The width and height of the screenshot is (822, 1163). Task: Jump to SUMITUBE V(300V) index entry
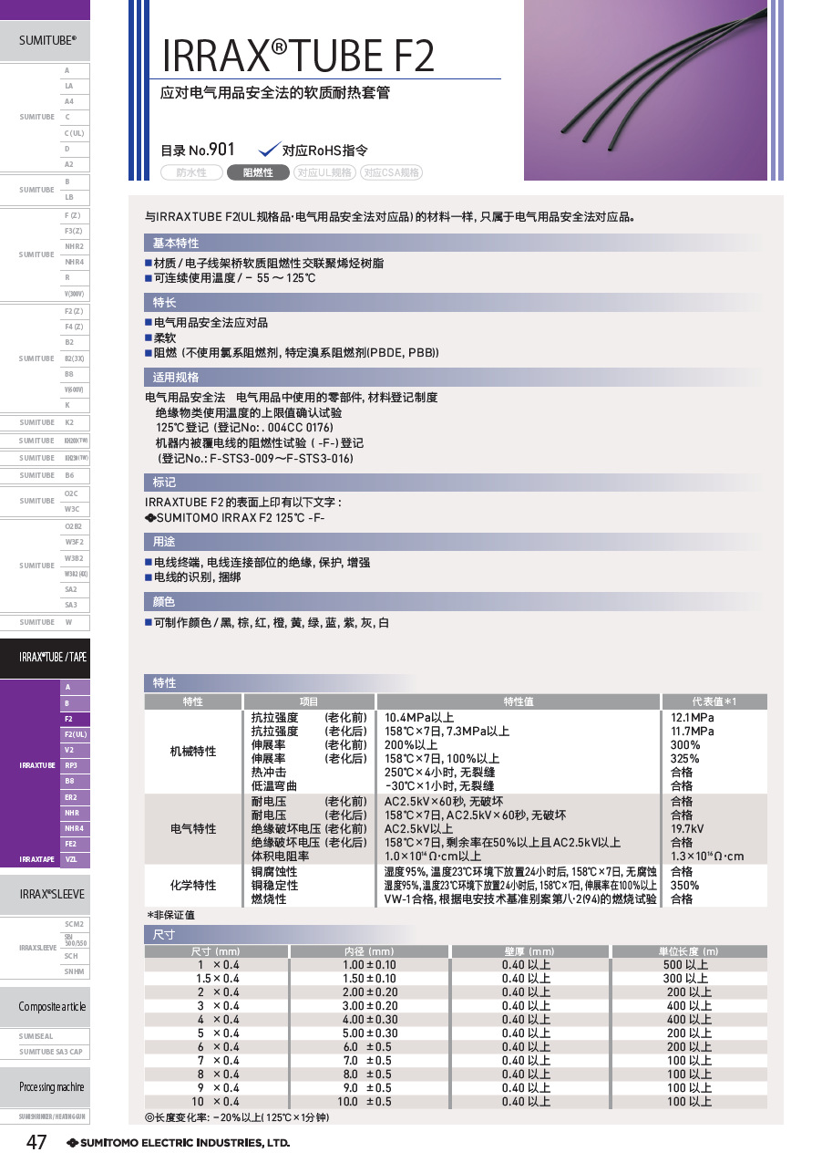[x=76, y=294]
